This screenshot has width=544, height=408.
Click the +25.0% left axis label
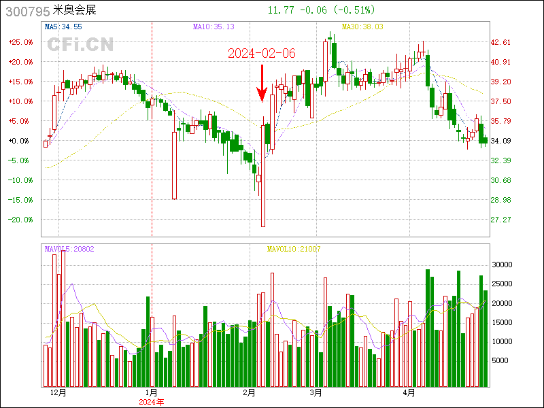coord(20,42)
